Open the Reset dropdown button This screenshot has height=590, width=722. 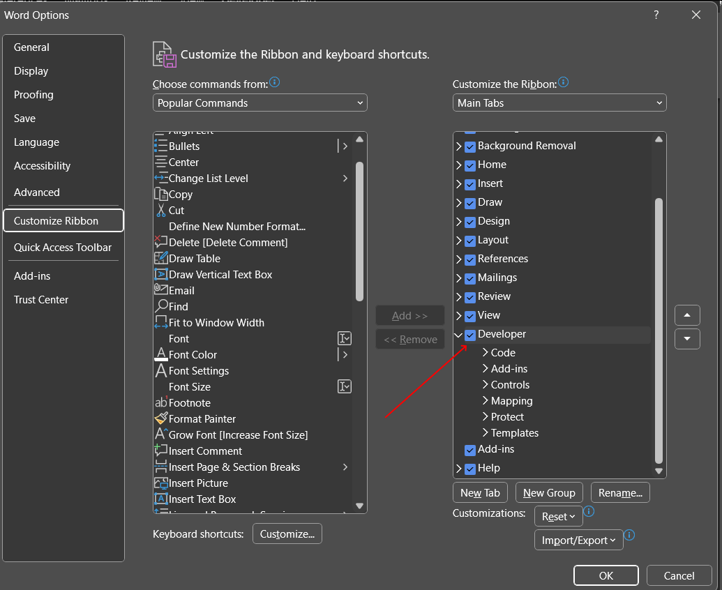pos(559,516)
